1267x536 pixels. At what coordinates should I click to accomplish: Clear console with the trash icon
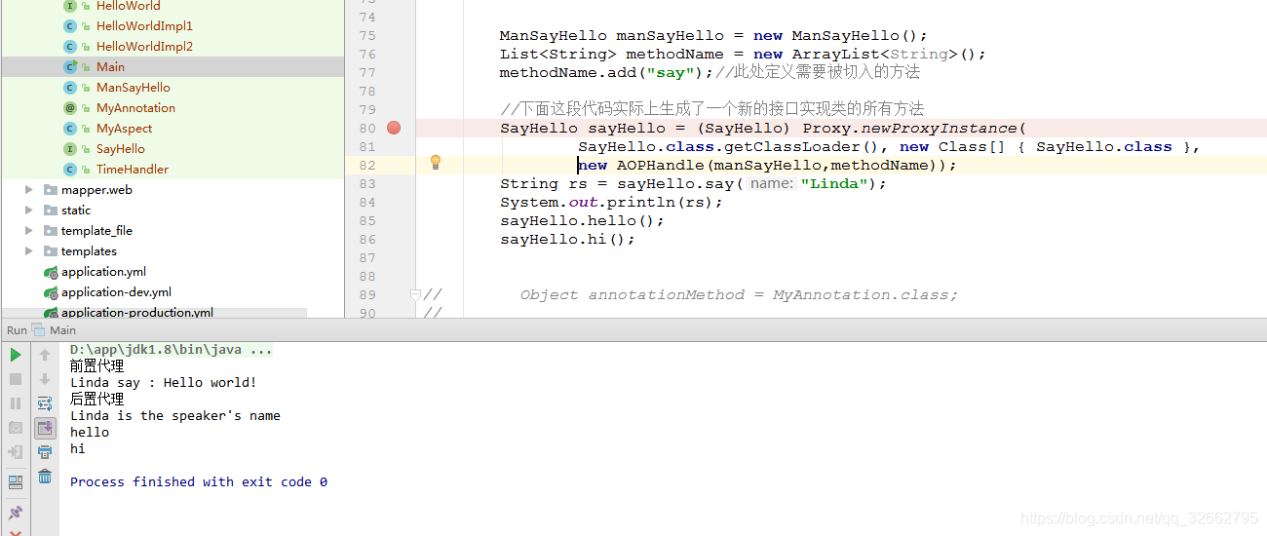tap(45, 477)
